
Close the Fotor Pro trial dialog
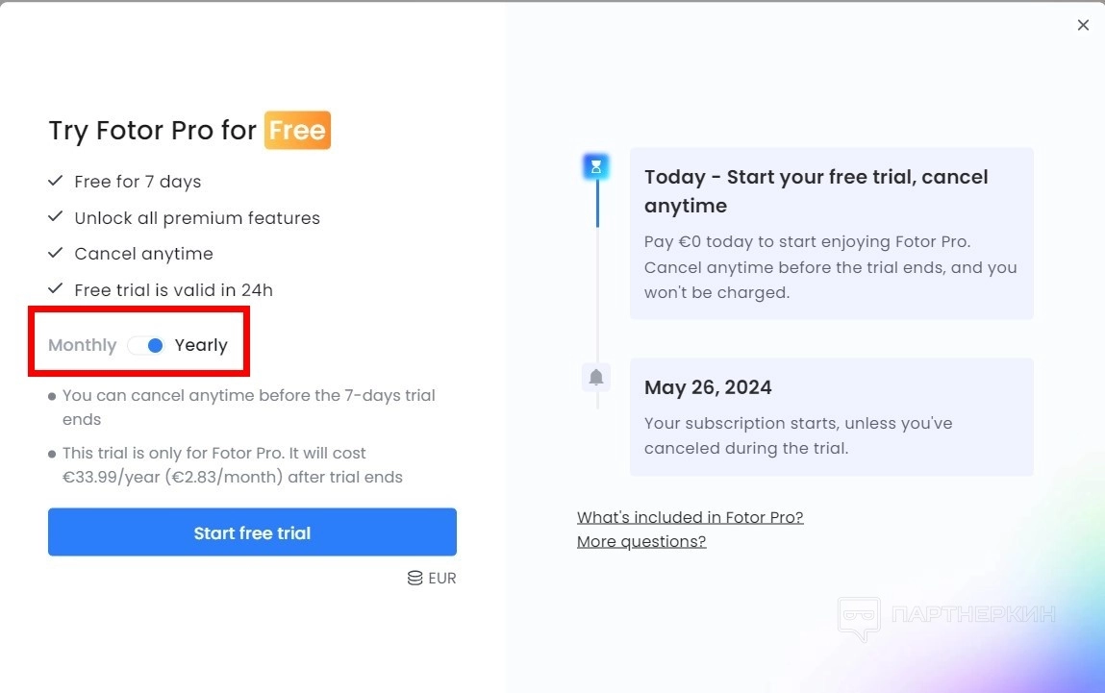click(1083, 25)
